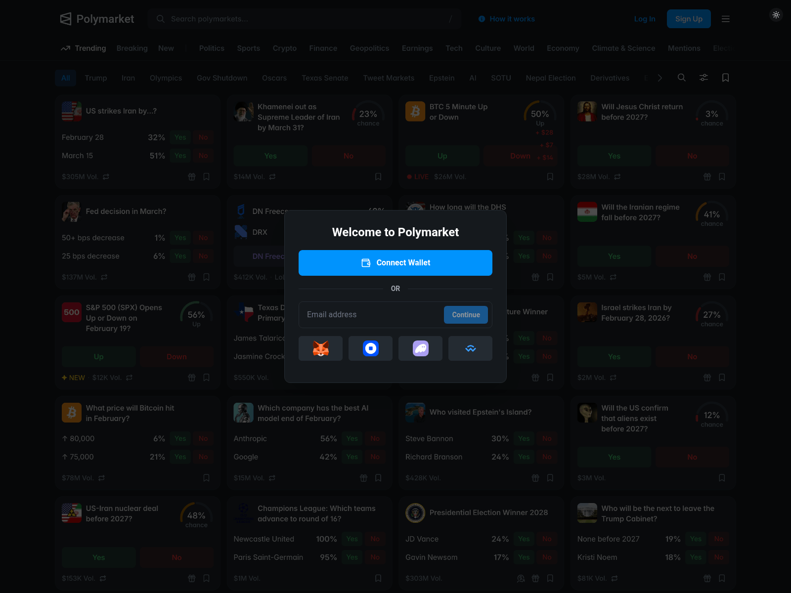Viewport: 791px width, 593px height.
Task: Select the Coinbase Wallet option
Action: pyautogui.click(x=370, y=348)
